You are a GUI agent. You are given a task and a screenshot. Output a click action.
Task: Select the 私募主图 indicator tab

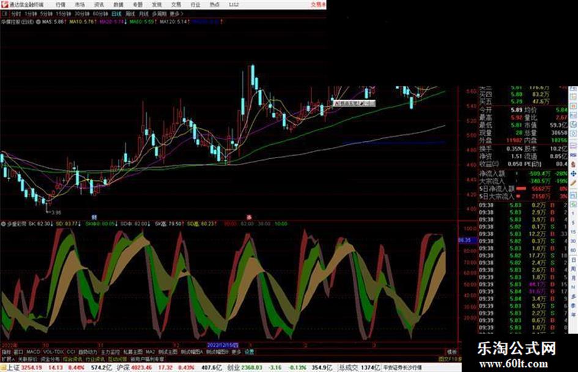[133, 352]
